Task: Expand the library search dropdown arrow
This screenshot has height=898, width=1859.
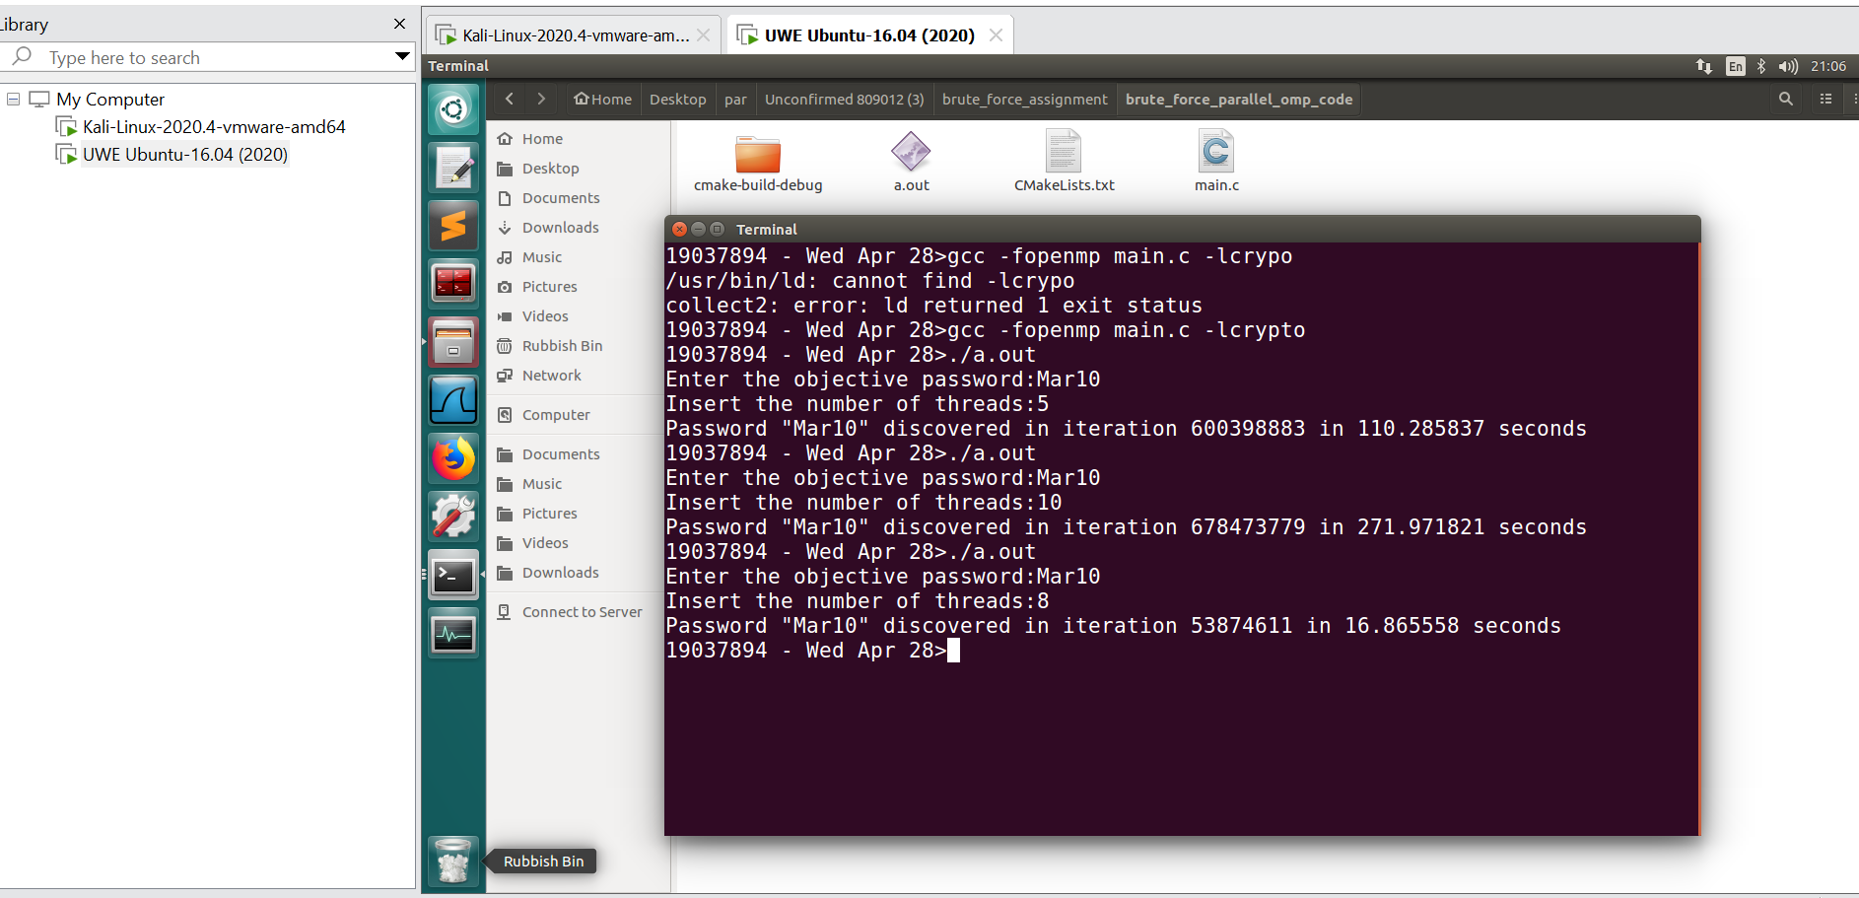Action: tap(402, 56)
